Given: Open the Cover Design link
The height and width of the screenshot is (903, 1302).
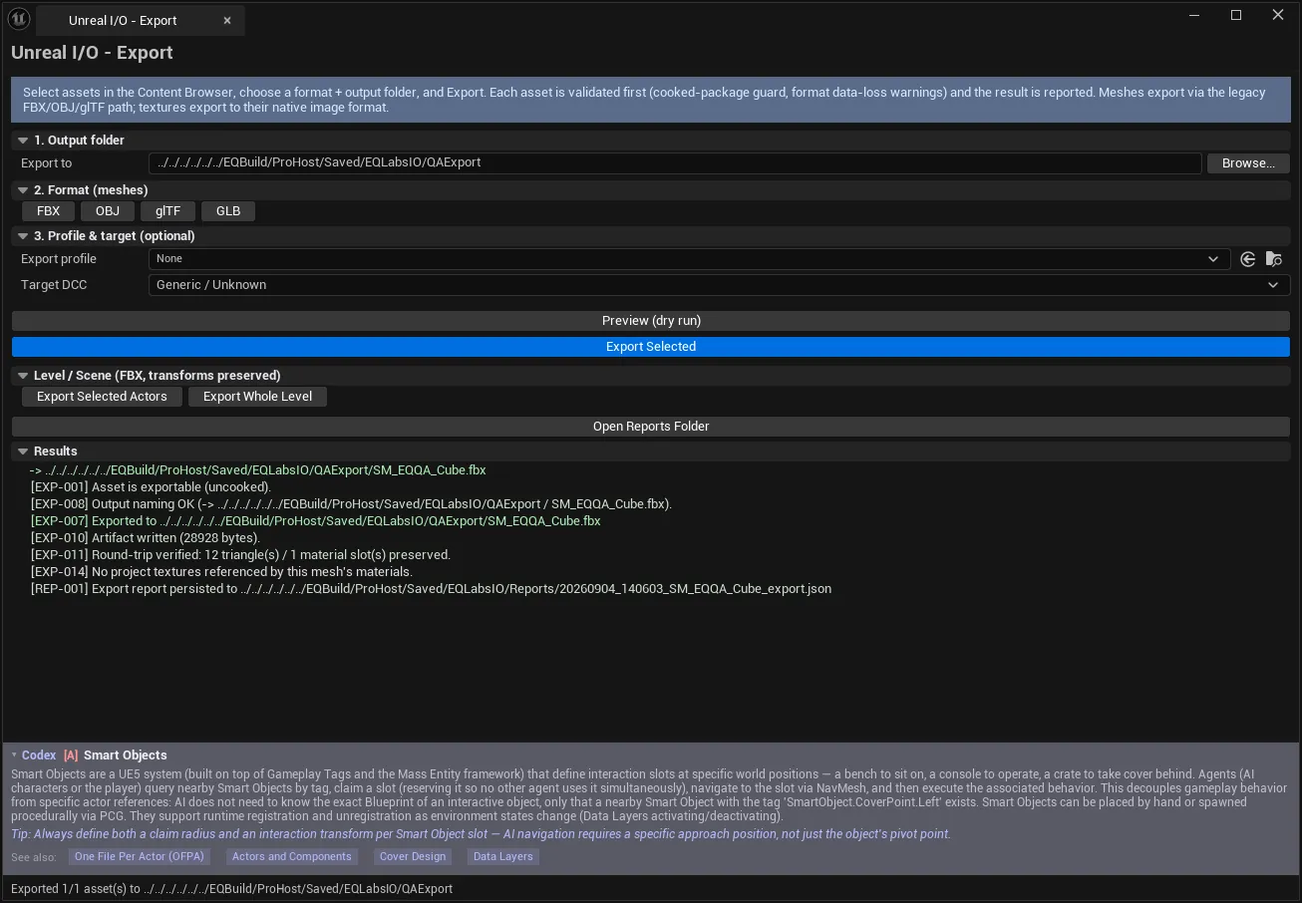Looking at the screenshot, I should coord(414,857).
